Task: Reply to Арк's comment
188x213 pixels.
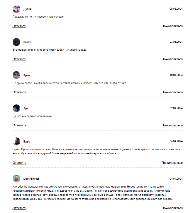Action: tap(19, 125)
